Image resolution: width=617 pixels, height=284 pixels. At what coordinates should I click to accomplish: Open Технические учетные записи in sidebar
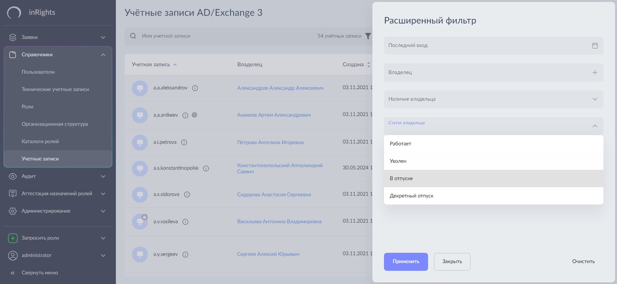point(55,89)
